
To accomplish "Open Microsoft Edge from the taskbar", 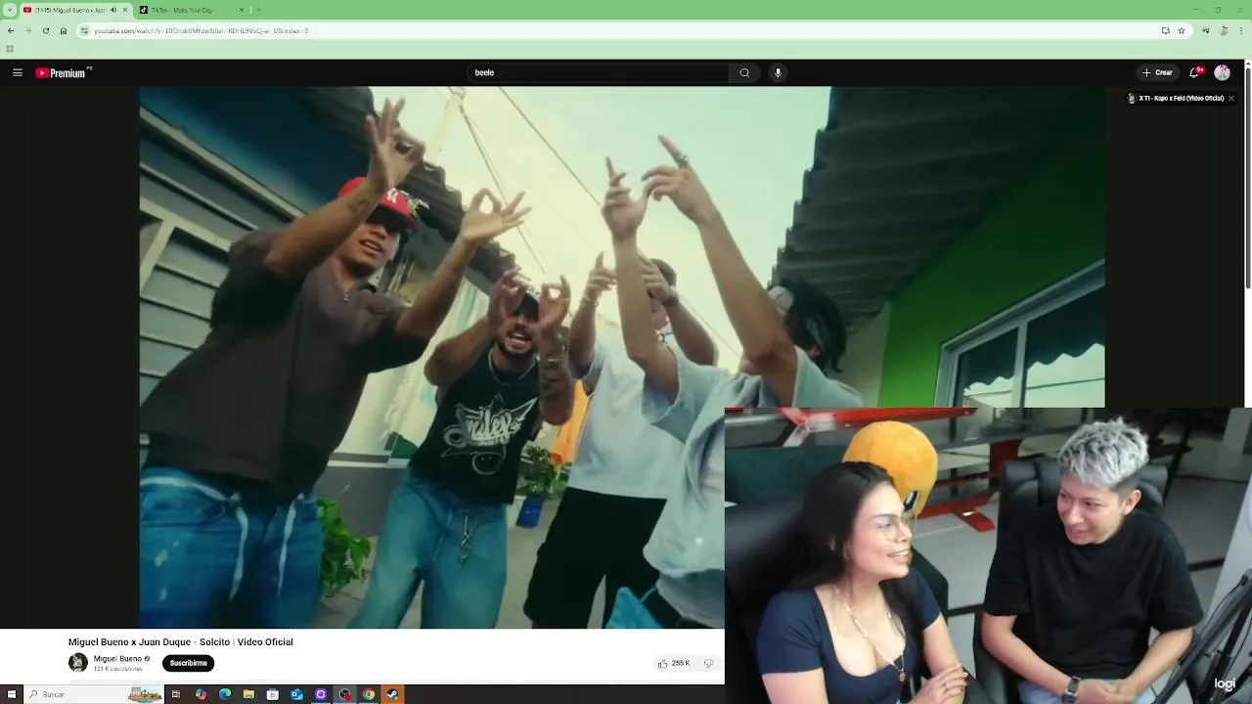I will [x=225, y=694].
